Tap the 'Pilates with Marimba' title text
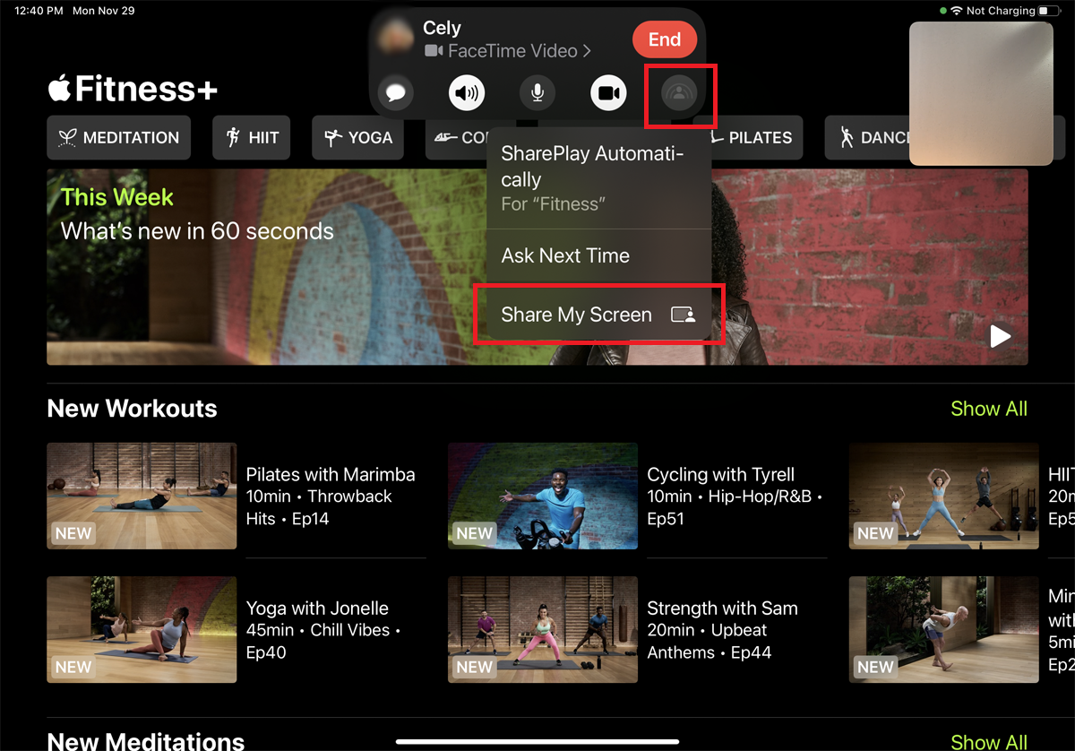Viewport: 1075px width, 751px height. click(331, 475)
